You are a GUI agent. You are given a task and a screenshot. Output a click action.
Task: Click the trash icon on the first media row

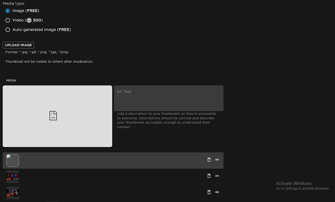click(209, 160)
